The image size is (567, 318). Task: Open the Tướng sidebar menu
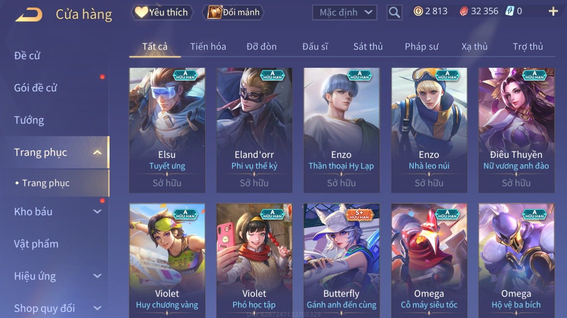point(29,120)
